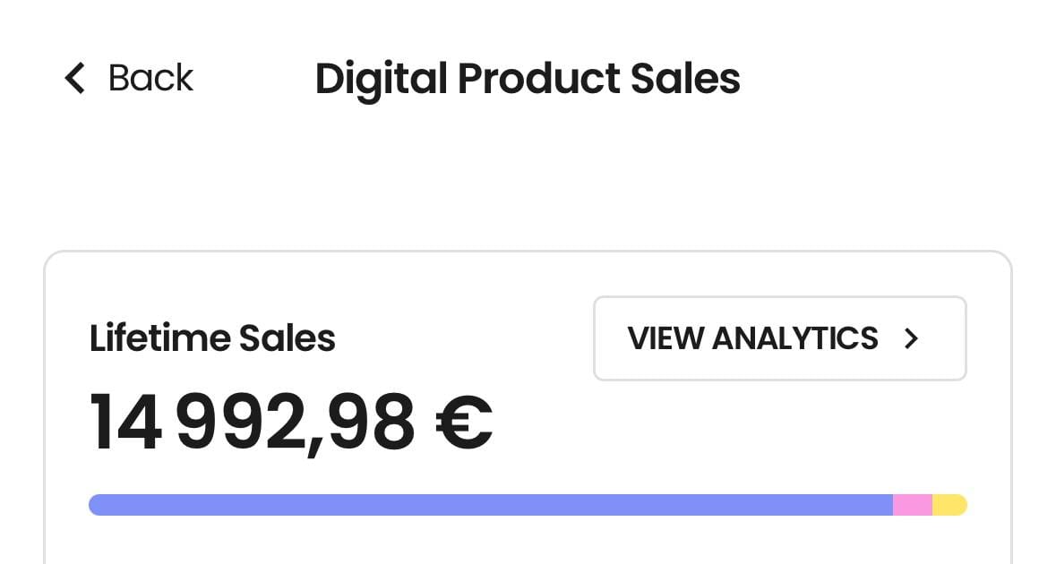Open the VIEW ANALYTICS button
This screenshot has width=1056, height=564.
pos(780,338)
